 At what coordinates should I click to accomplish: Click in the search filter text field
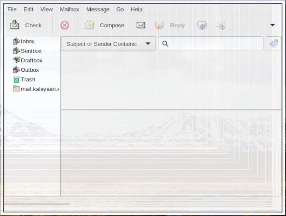(211, 44)
